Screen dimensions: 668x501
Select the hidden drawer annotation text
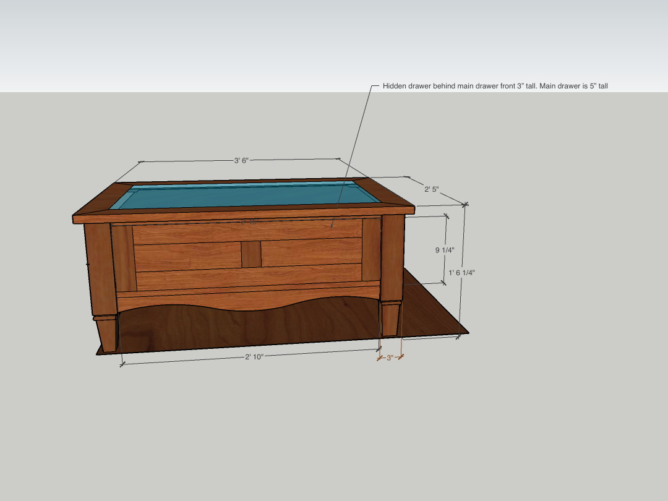point(495,86)
